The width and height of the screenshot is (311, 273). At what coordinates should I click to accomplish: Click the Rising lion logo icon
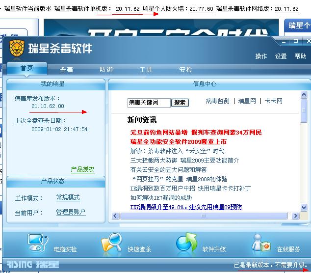coord(17,48)
